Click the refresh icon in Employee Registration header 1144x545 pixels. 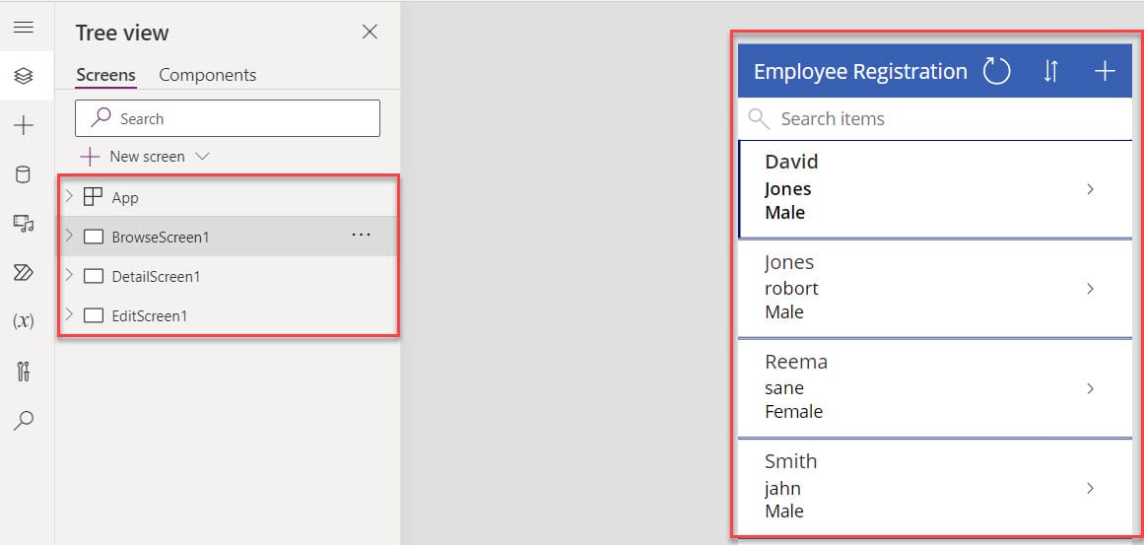(997, 71)
